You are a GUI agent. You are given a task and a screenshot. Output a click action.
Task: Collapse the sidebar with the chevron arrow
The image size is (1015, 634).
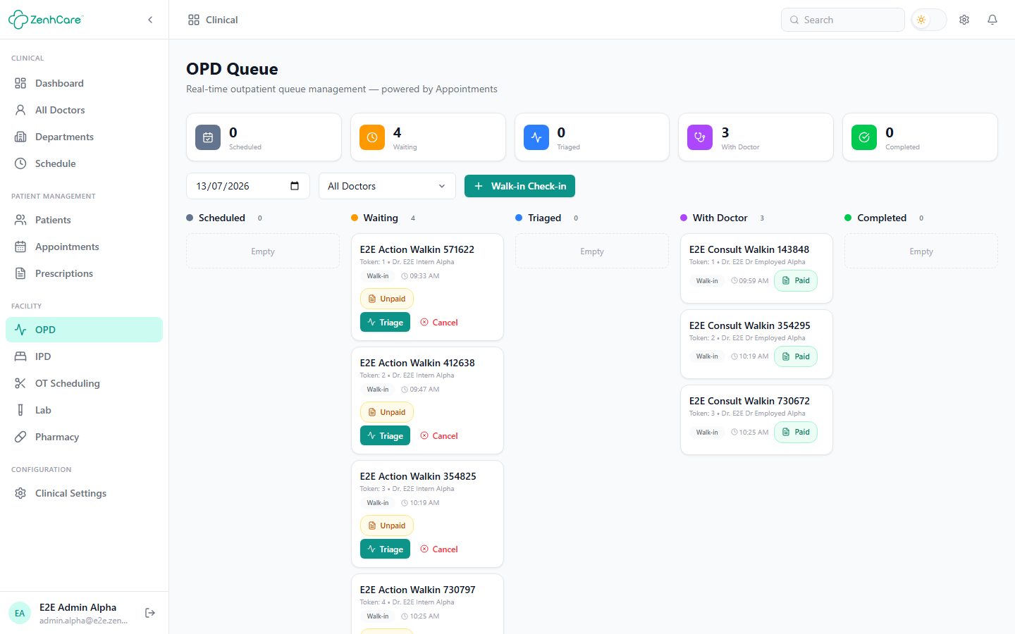click(x=150, y=20)
